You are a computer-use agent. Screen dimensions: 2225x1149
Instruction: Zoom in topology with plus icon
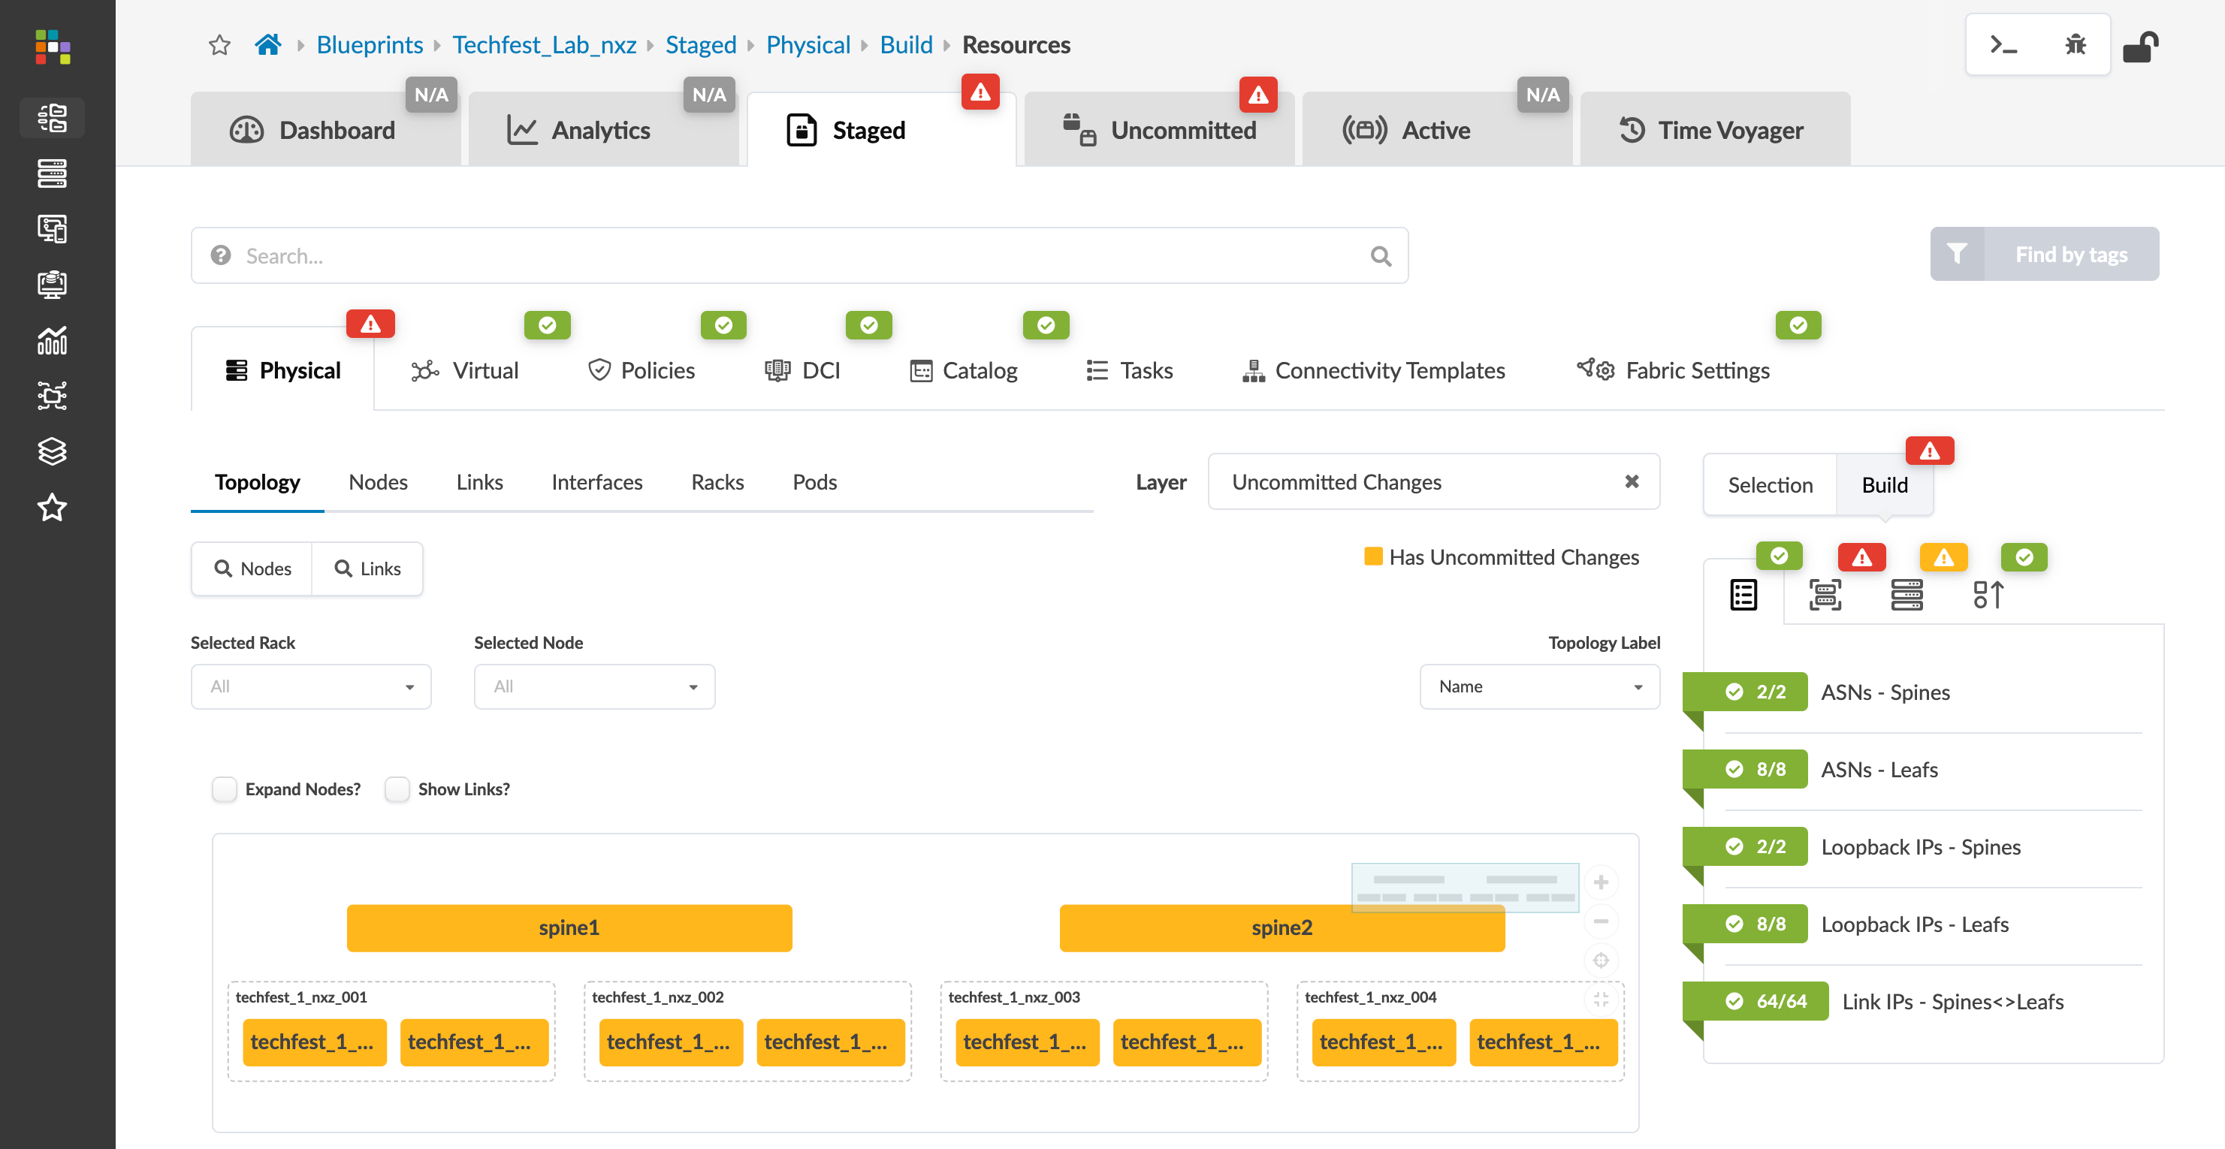point(1601,882)
